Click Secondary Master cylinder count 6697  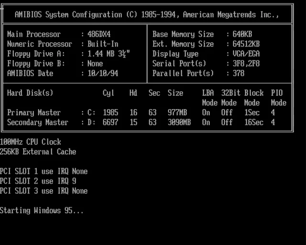(110, 122)
